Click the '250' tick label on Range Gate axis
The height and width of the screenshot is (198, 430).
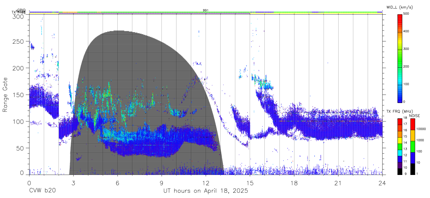18,42
